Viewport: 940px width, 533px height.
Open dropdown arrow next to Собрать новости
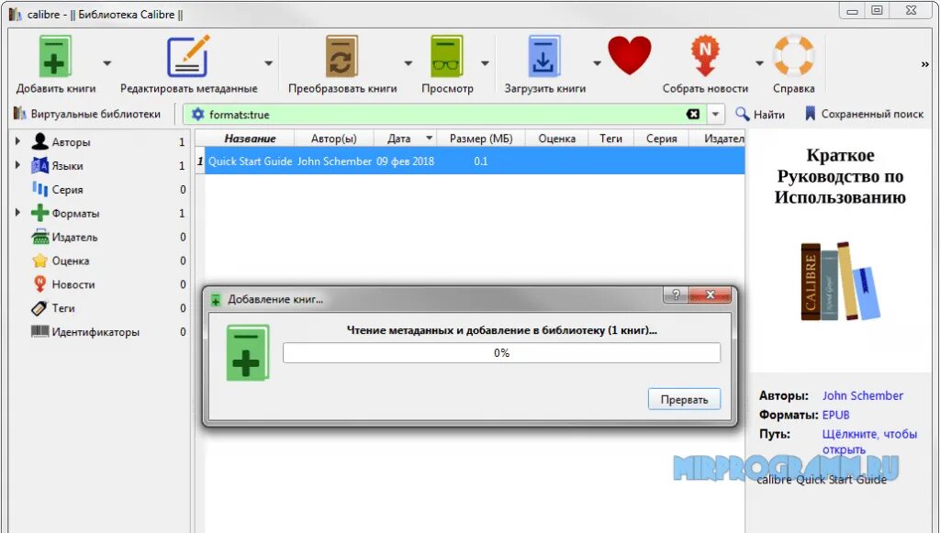point(759,63)
